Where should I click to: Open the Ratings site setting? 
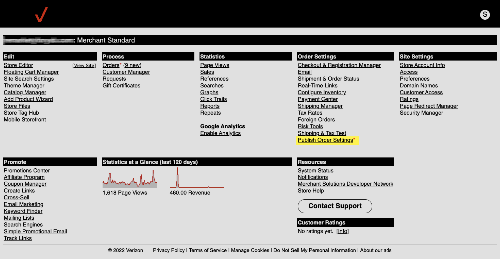click(409, 99)
